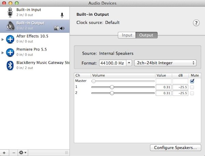Click the 44100.0 Hz sample rate field
This screenshot has height=156, width=205.
point(112,63)
